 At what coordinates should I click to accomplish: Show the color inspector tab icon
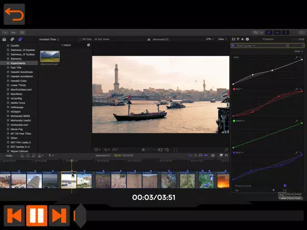click(238, 39)
